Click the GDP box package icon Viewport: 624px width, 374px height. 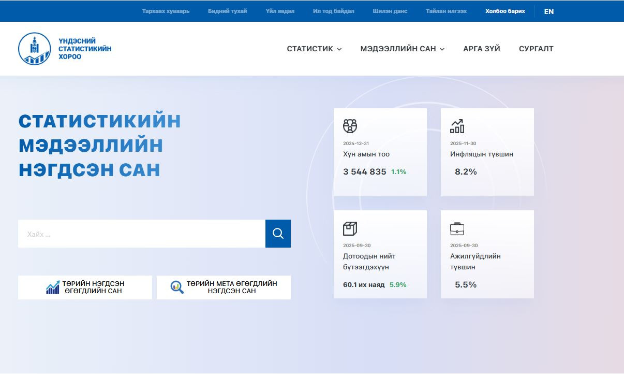tap(350, 228)
